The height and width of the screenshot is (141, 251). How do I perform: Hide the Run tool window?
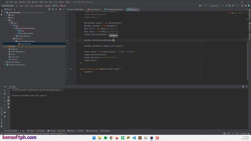tap(247, 87)
